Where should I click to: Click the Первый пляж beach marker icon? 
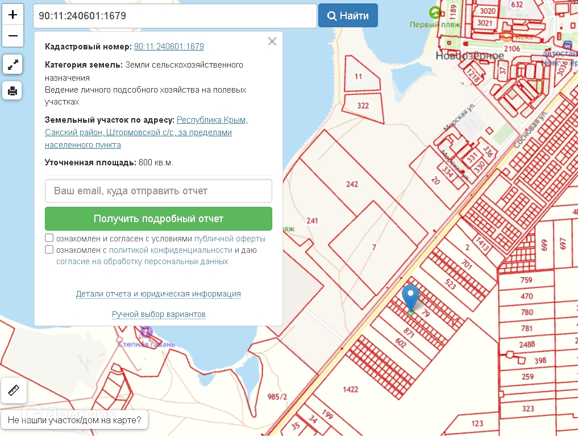[x=435, y=12]
